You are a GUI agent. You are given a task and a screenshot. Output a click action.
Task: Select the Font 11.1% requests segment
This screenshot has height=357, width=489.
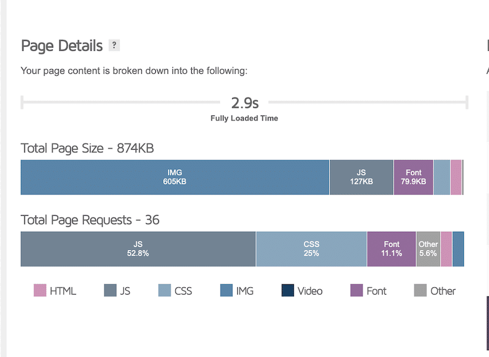(391, 249)
